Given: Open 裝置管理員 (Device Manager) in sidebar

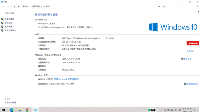Looking at the screenshot, I should click(x=9, y=19).
